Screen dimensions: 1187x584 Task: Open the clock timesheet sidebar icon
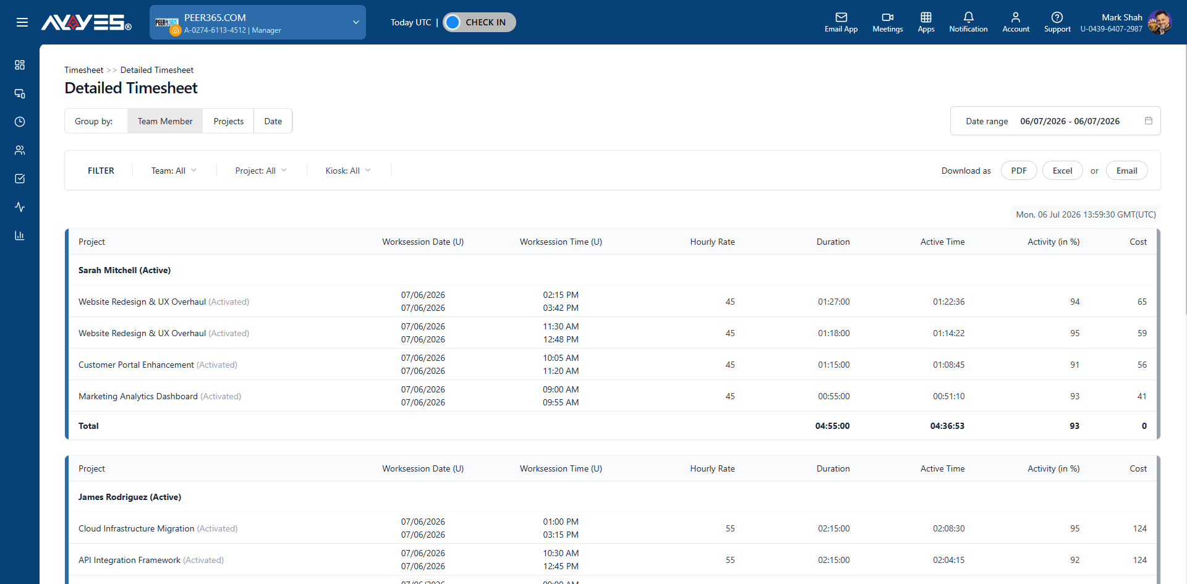click(20, 122)
